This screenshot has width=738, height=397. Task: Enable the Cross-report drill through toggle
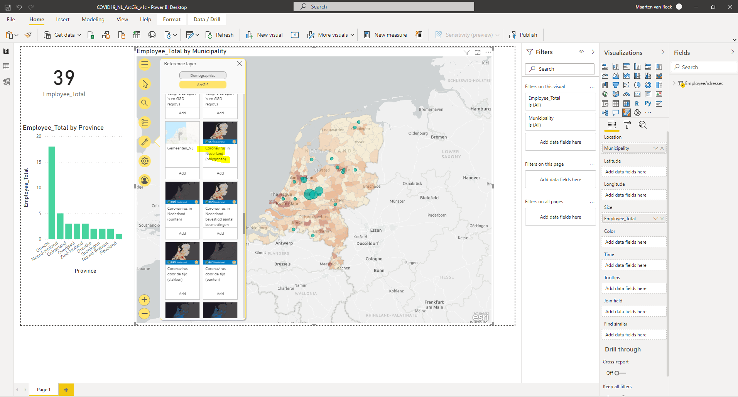click(x=617, y=373)
